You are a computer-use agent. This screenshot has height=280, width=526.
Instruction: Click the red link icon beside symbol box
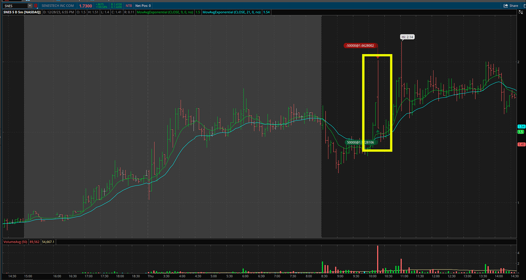coord(36,6)
